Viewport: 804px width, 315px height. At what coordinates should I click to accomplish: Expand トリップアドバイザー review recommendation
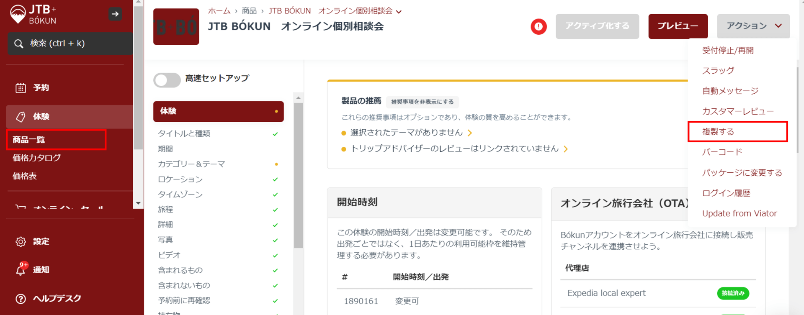(x=566, y=149)
